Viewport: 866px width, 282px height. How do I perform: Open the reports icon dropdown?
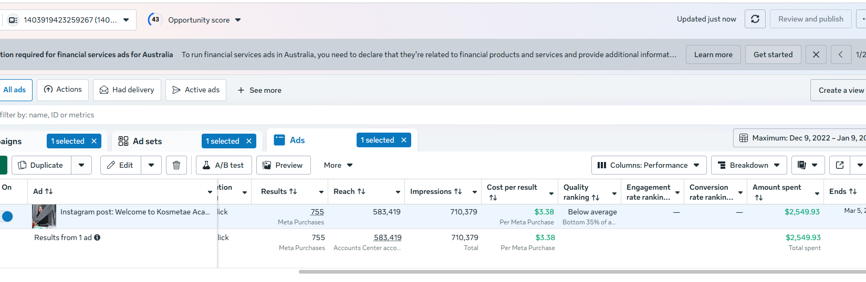tap(808, 165)
